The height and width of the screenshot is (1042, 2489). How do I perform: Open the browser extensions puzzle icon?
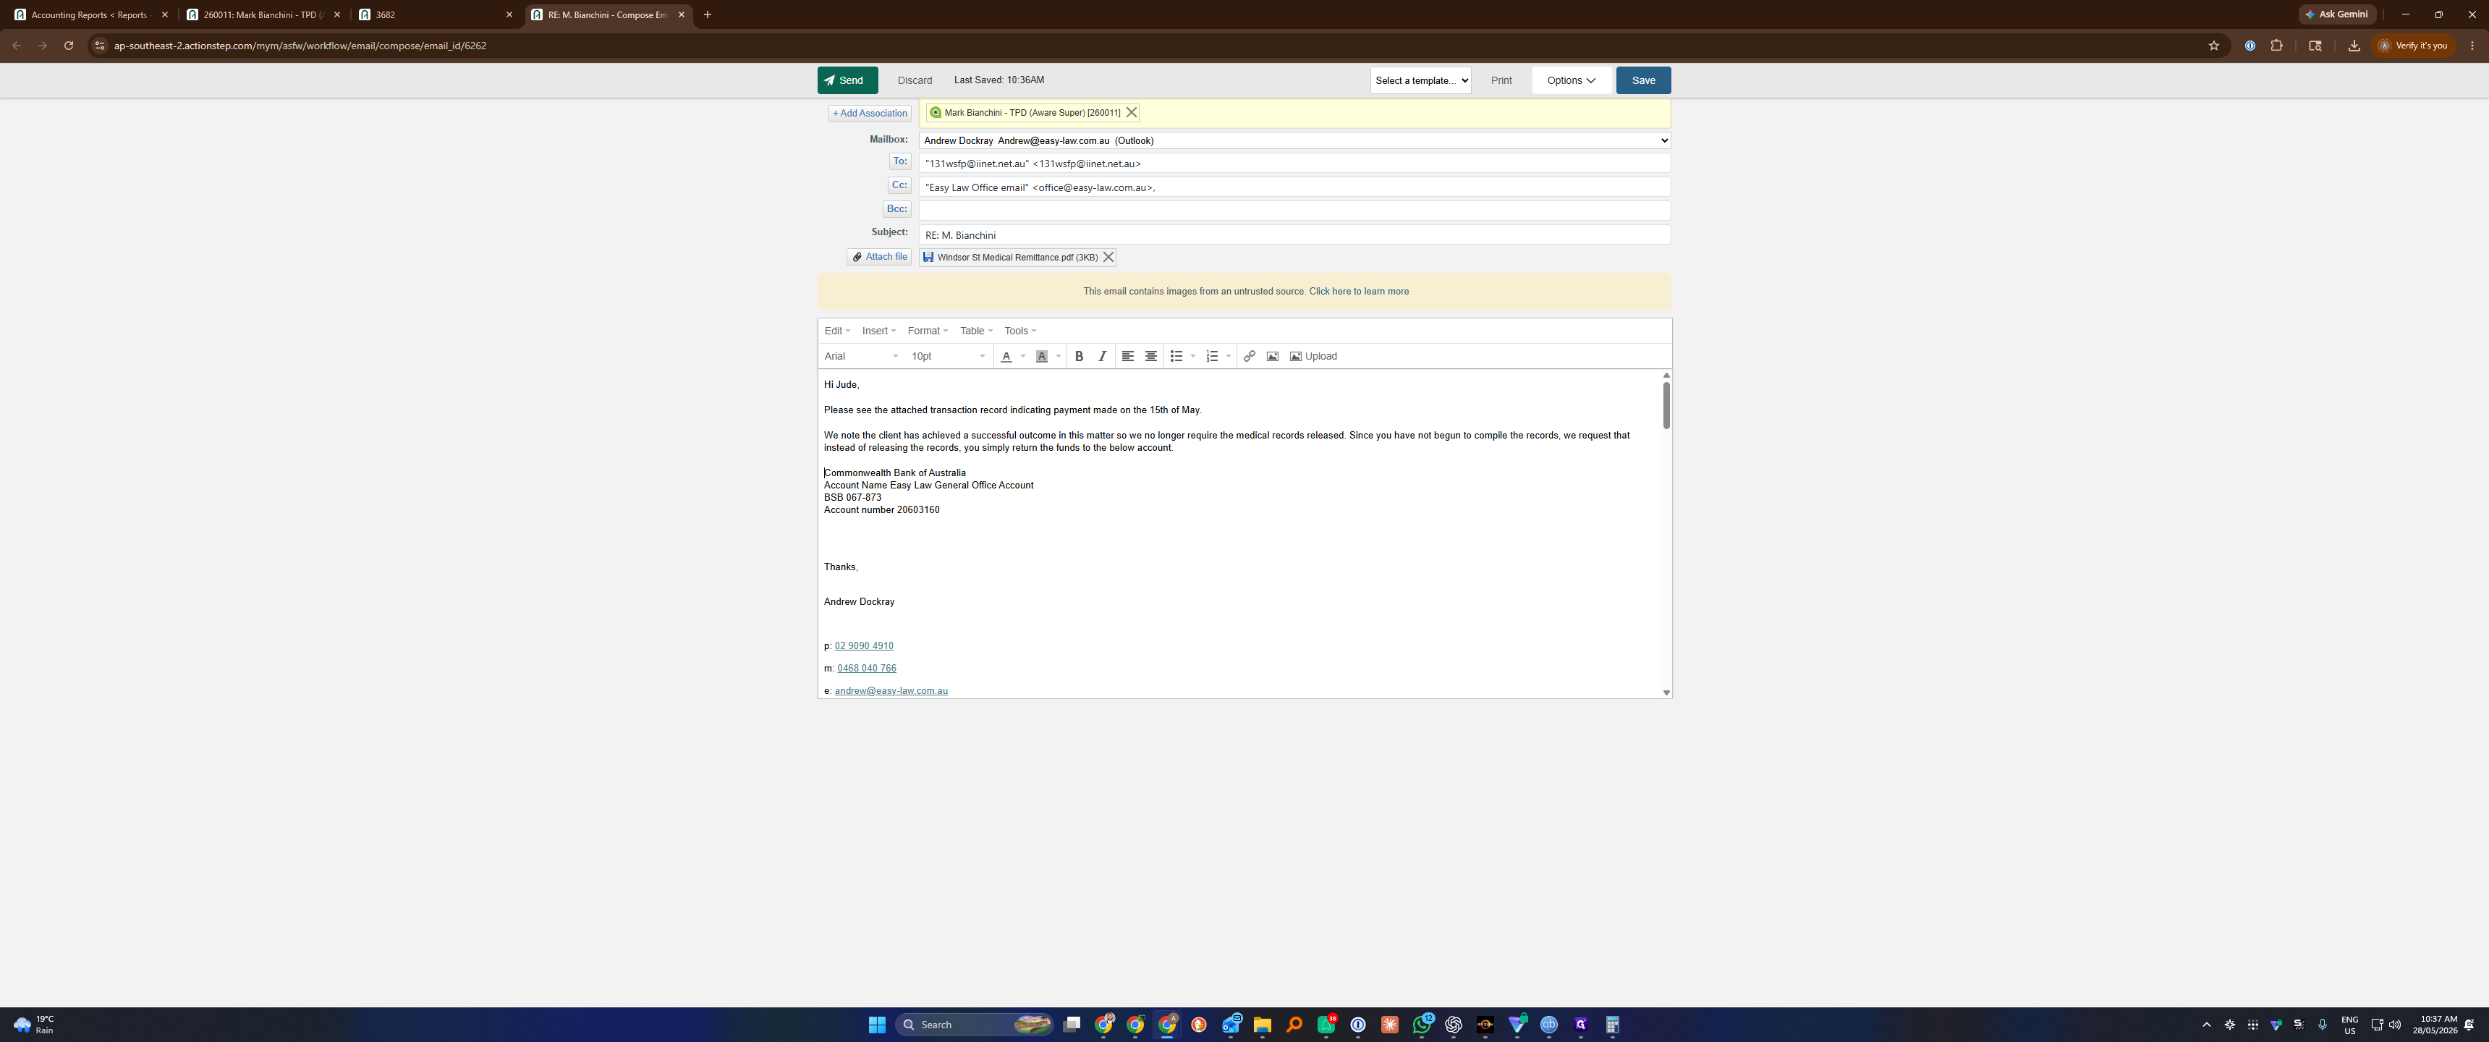[x=2276, y=46]
